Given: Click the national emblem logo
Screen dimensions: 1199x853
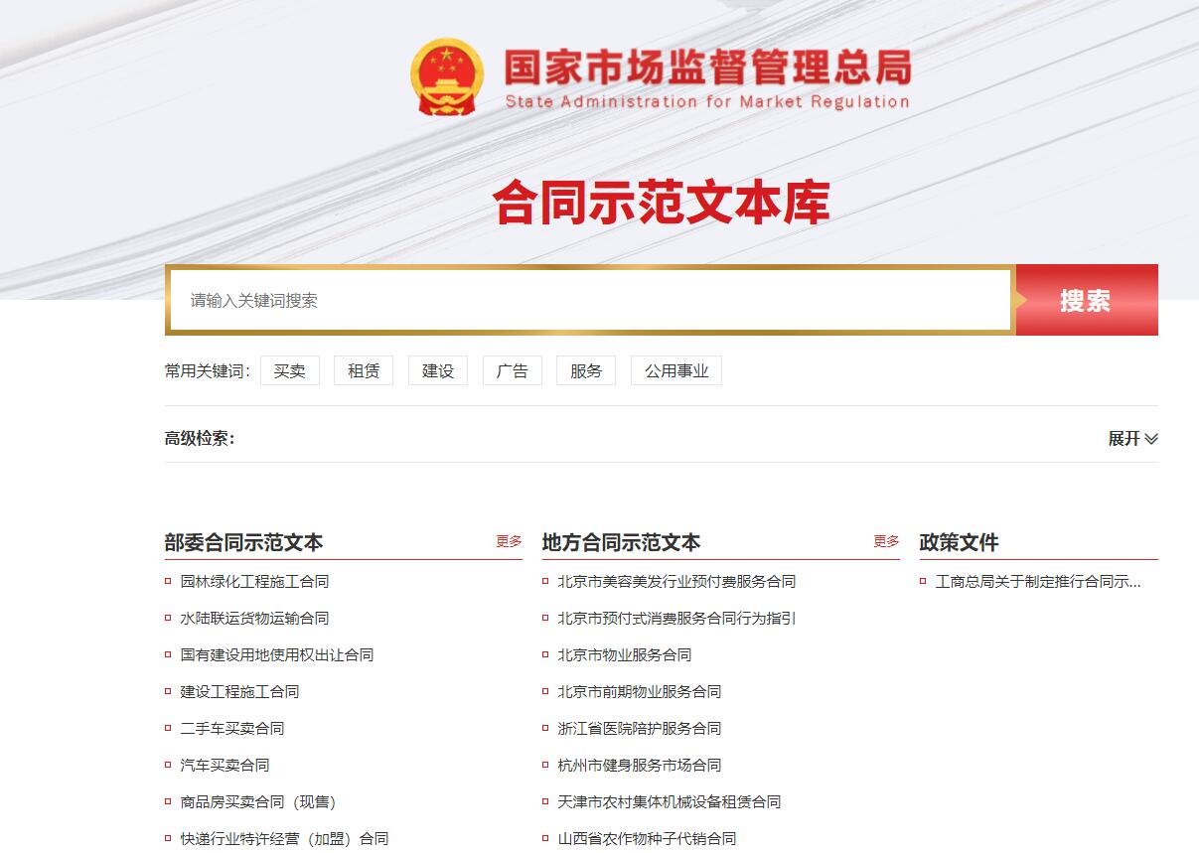Looking at the screenshot, I should 447,76.
